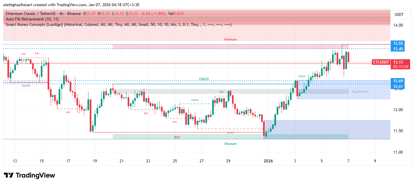Click the 13.55 blue price label

click(x=398, y=43)
